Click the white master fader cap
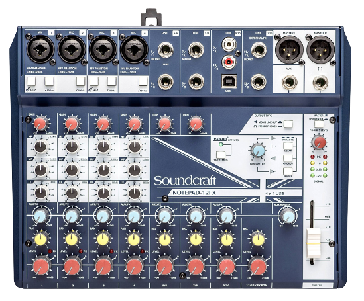The width and height of the screenshot is (364, 301). point(312,243)
